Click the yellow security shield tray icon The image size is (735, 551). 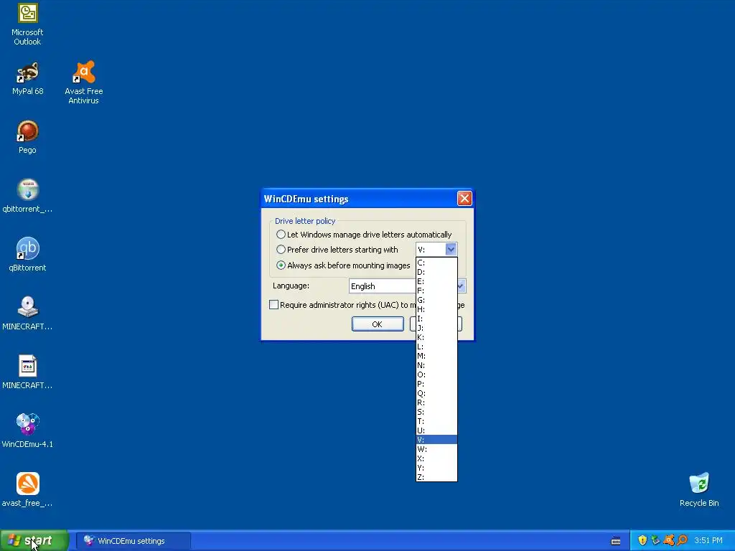(x=642, y=540)
